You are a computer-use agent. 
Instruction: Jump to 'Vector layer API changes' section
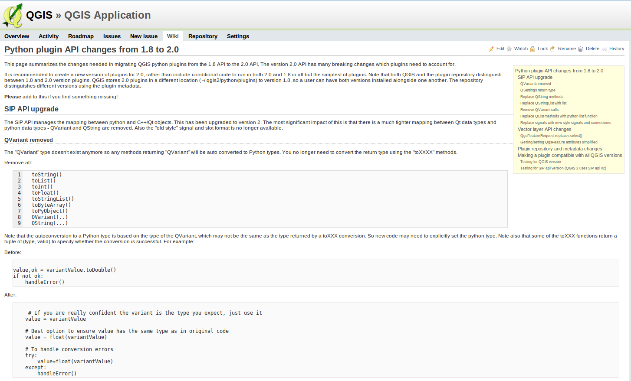coord(544,129)
